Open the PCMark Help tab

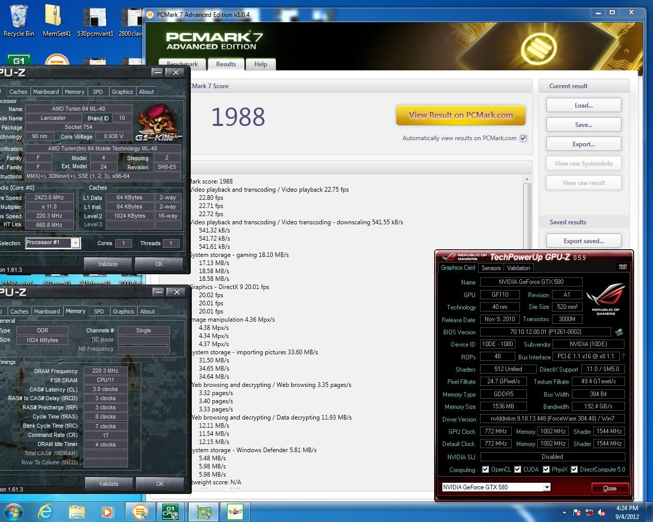click(261, 64)
